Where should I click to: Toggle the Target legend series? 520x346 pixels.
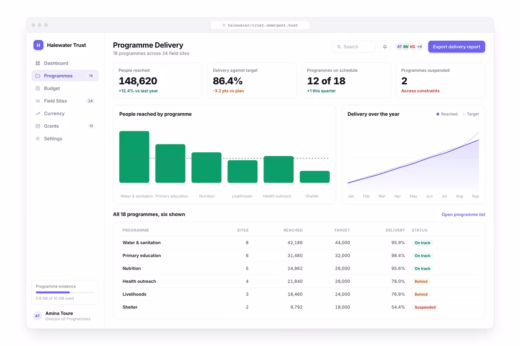click(471, 114)
